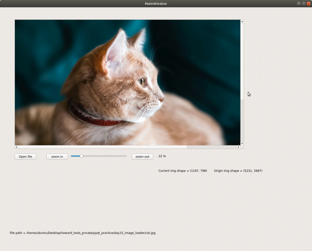Click the cat's eye in the image

(x=142, y=81)
